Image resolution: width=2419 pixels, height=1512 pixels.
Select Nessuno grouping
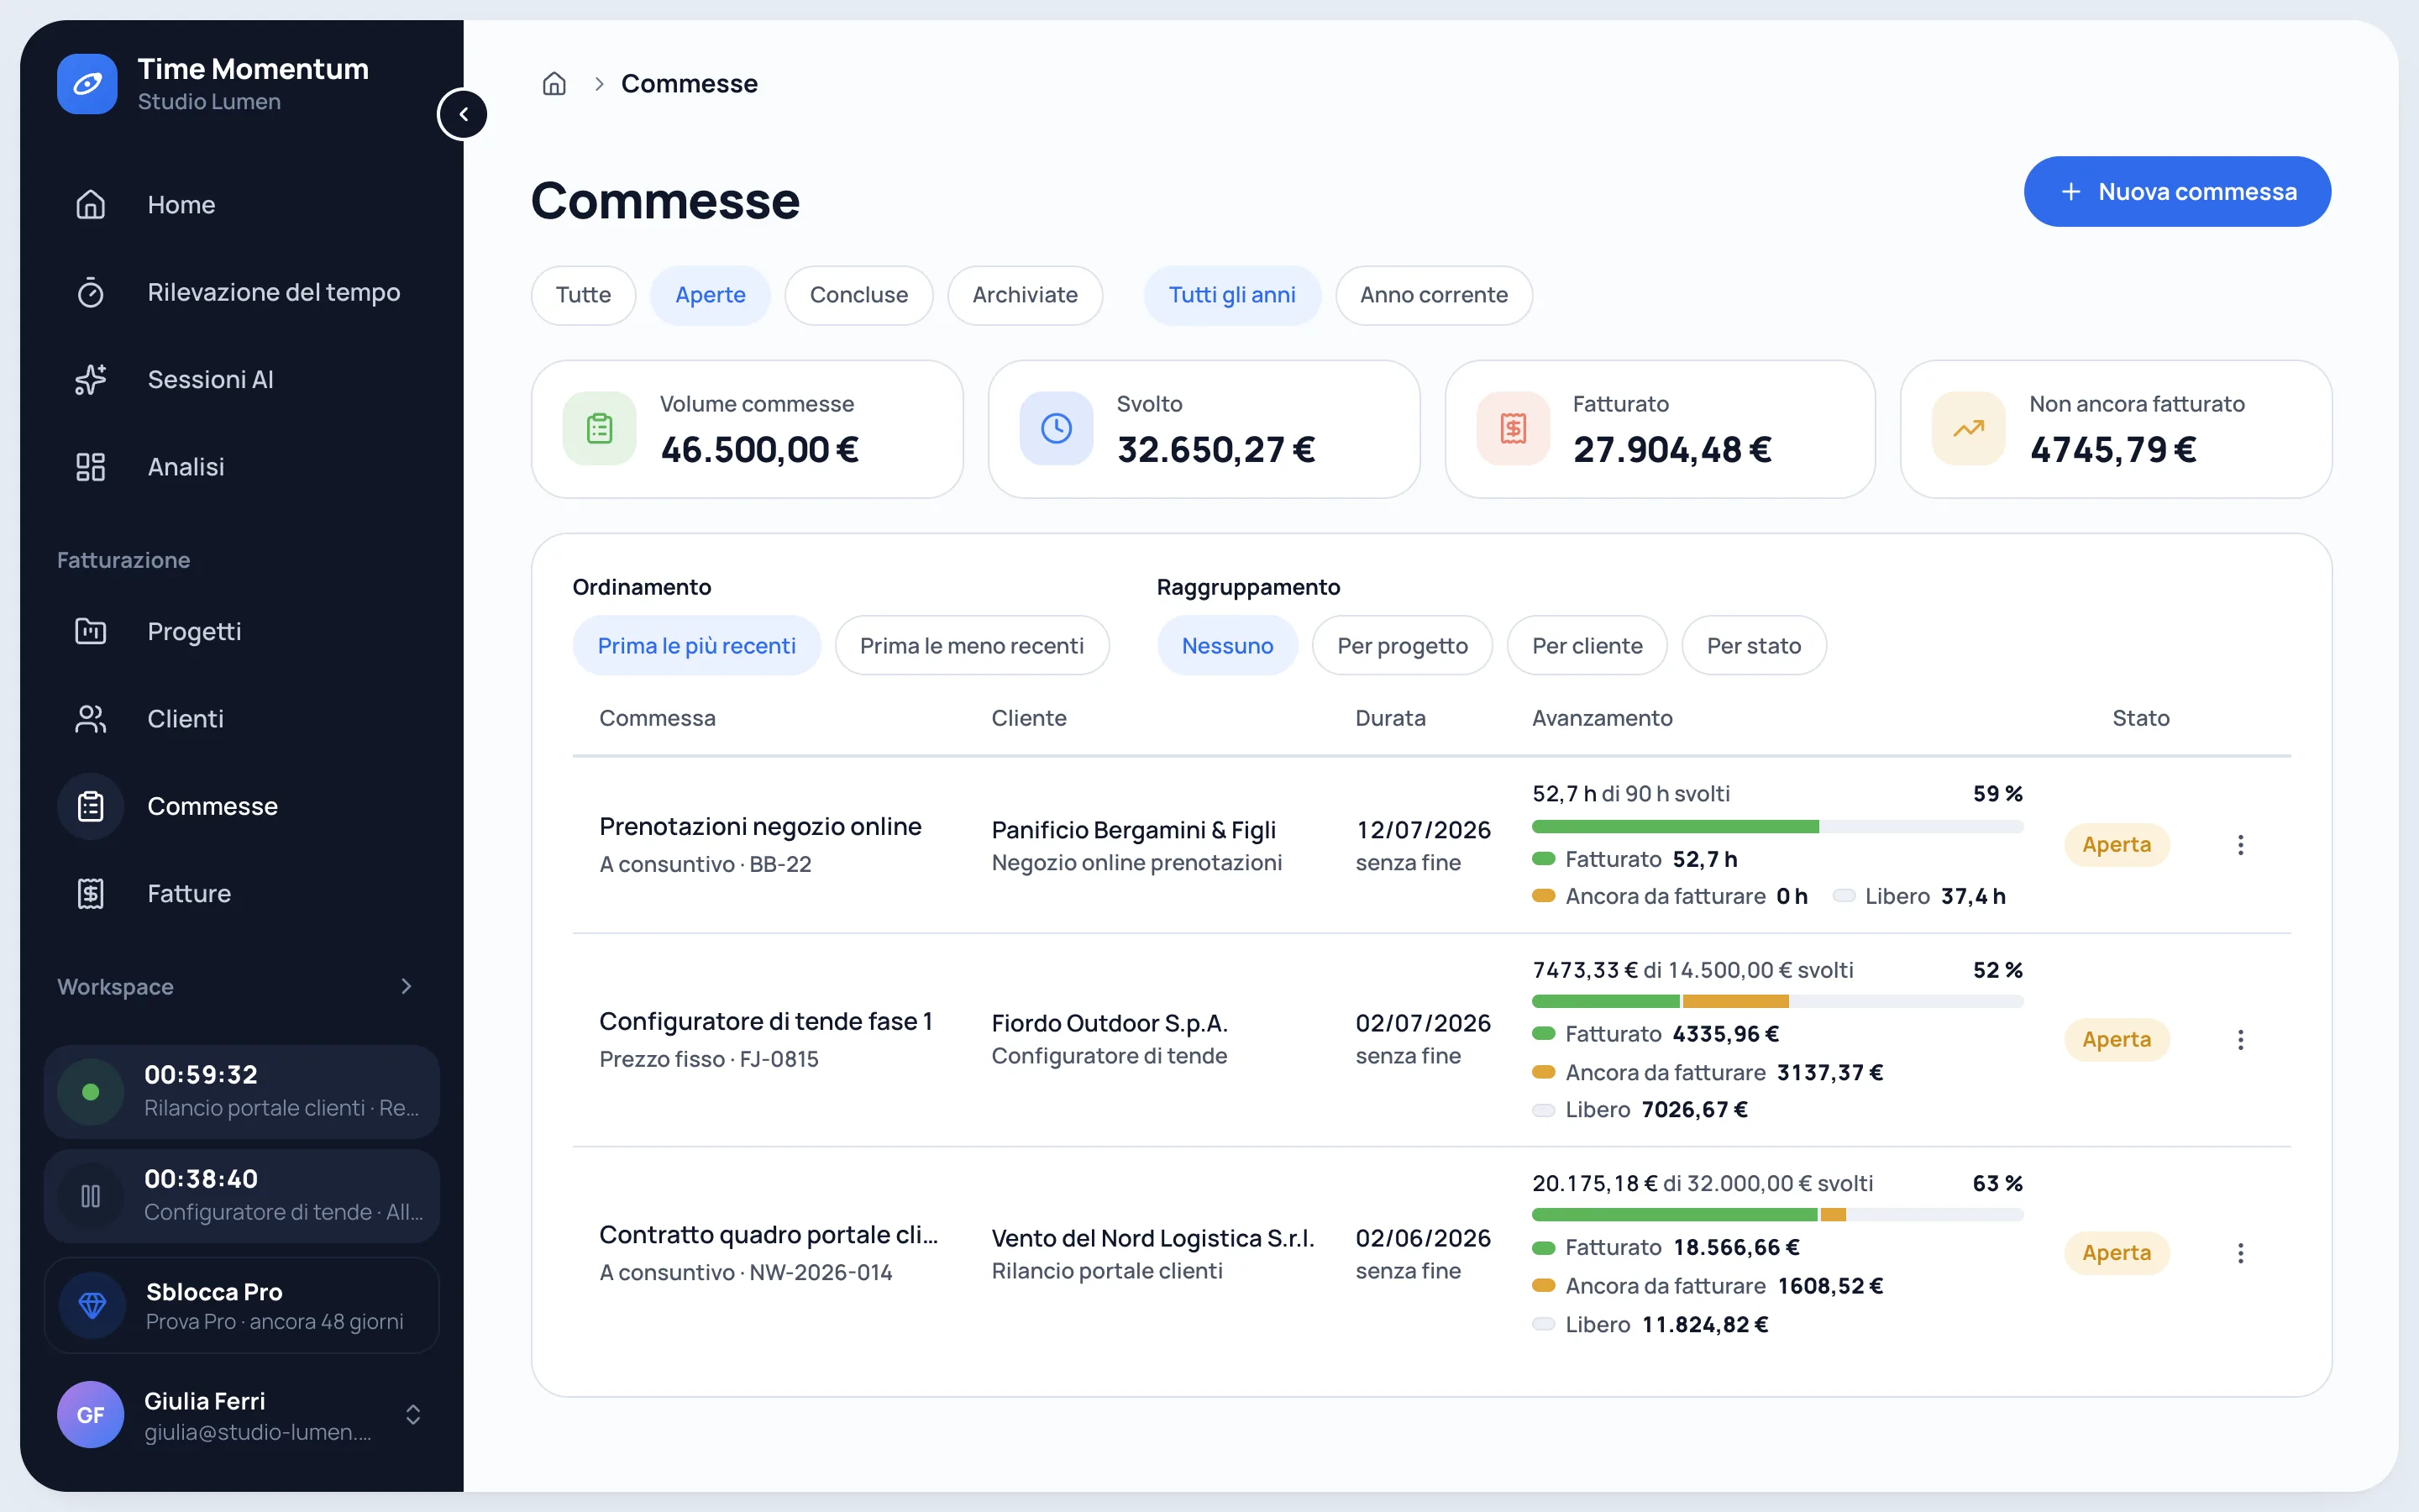tap(1227, 646)
